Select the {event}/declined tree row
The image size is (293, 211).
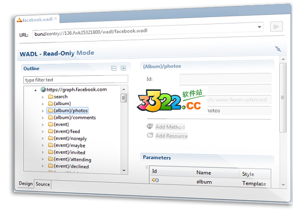coord(68,166)
